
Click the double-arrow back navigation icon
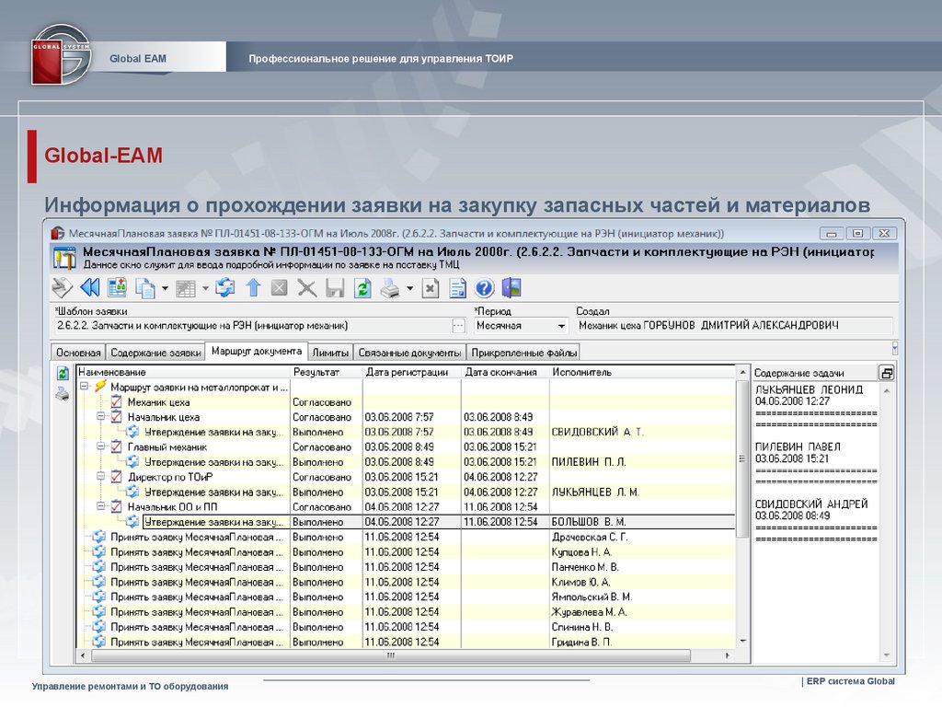click(x=90, y=288)
